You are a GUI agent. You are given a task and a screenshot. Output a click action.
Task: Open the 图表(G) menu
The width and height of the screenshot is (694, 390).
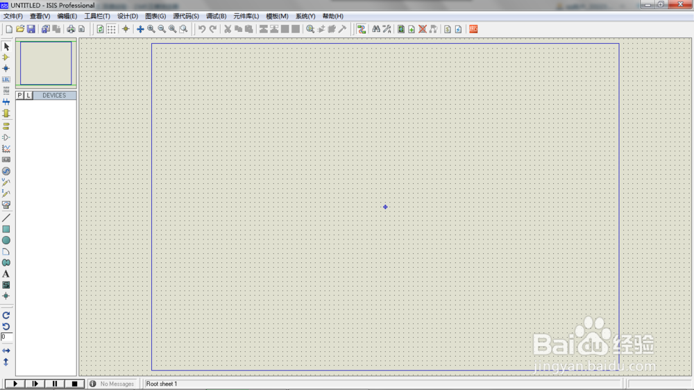coord(155,16)
